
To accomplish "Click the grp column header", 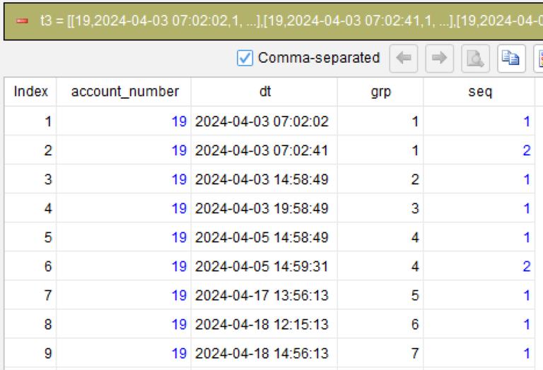I will 380,92.
